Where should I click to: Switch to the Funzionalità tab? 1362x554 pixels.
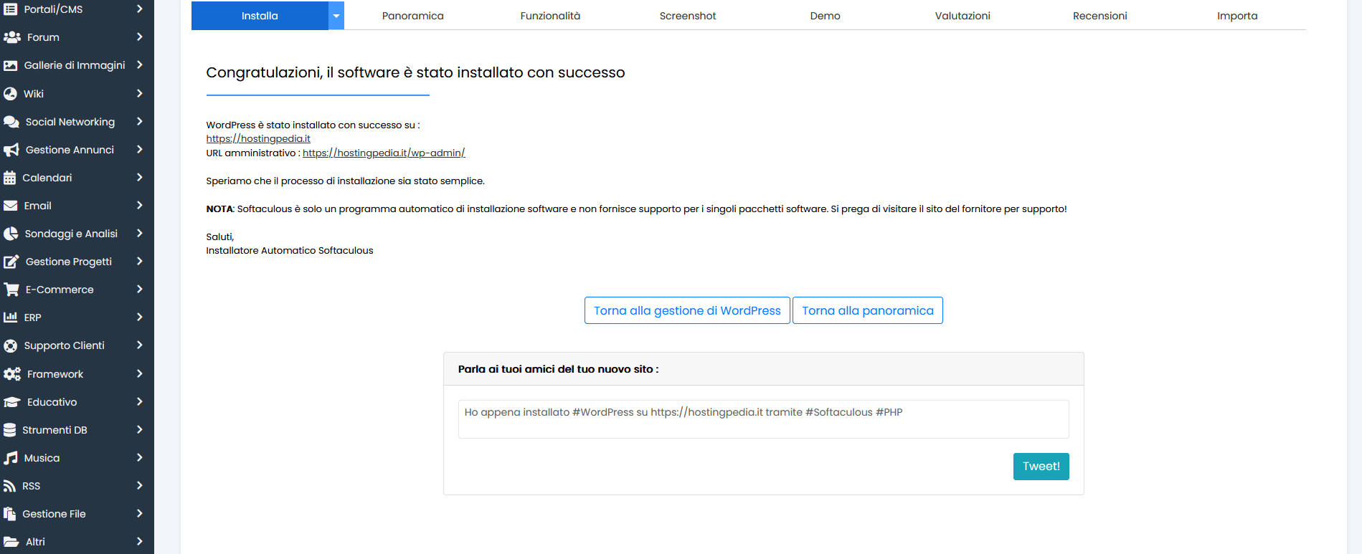[550, 16]
